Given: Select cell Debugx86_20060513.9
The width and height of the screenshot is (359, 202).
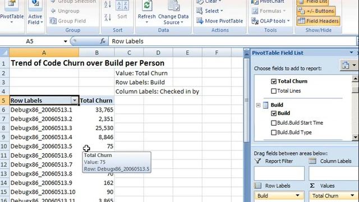Looking at the screenshot, I should [44, 183].
